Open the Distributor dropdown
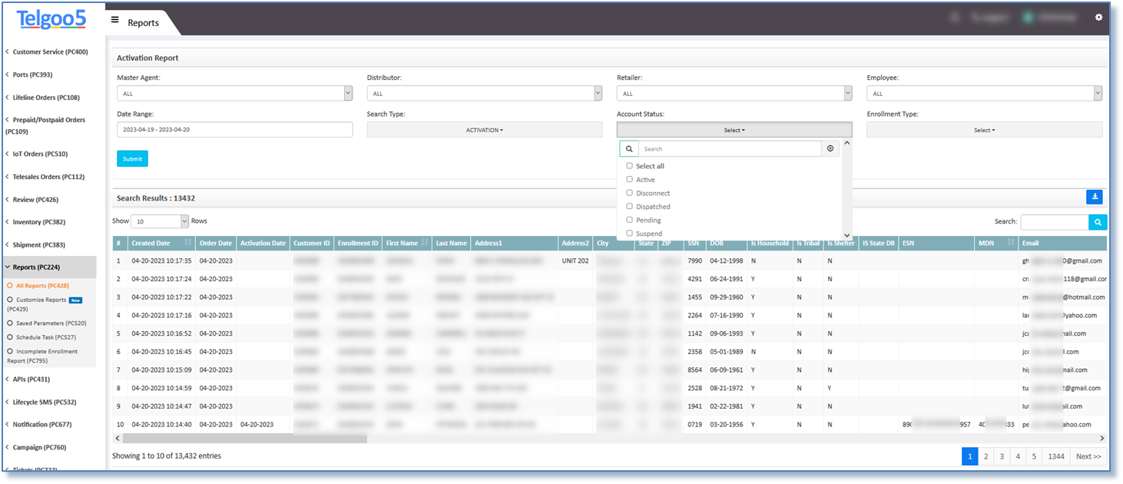1123x484 pixels. coord(485,93)
